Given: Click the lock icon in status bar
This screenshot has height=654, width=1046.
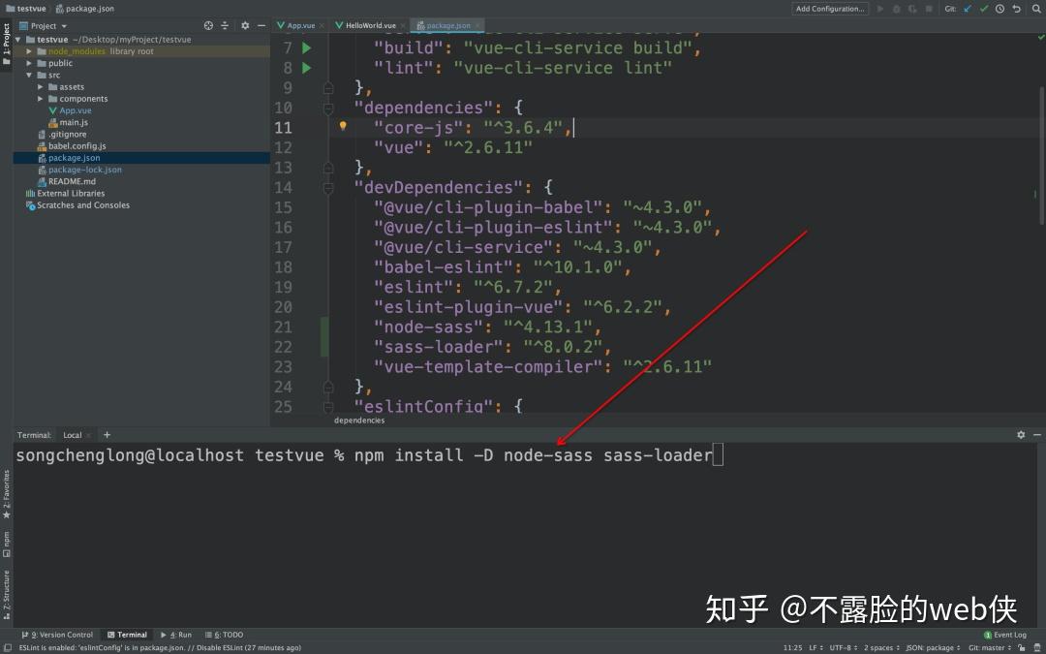Looking at the screenshot, I should [1022, 647].
